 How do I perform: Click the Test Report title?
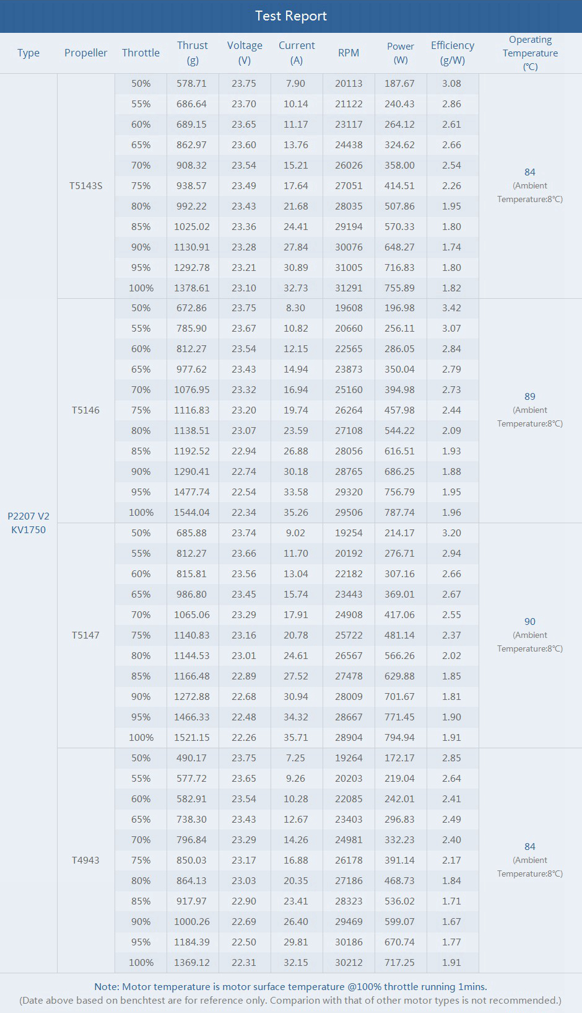[290, 16]
